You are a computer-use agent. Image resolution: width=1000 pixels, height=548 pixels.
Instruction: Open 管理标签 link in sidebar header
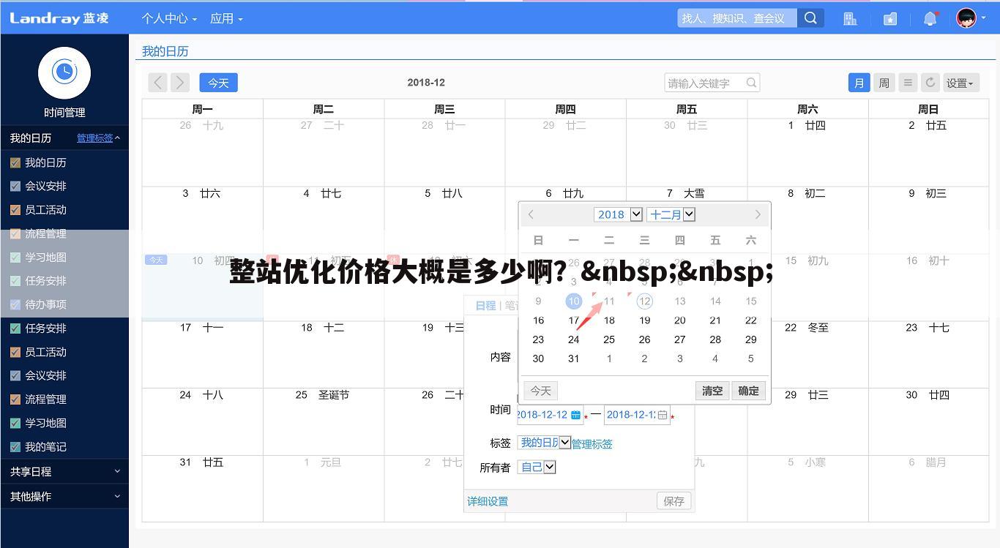click(95, 138)
